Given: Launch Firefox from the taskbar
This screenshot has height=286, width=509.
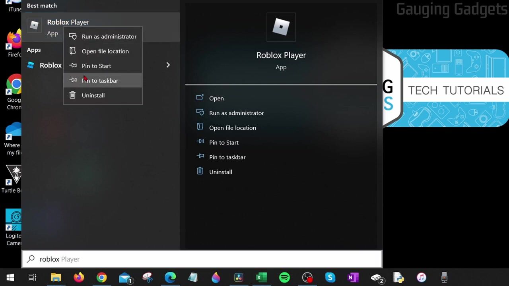Looking at the screenshot, I should [79, 277].
